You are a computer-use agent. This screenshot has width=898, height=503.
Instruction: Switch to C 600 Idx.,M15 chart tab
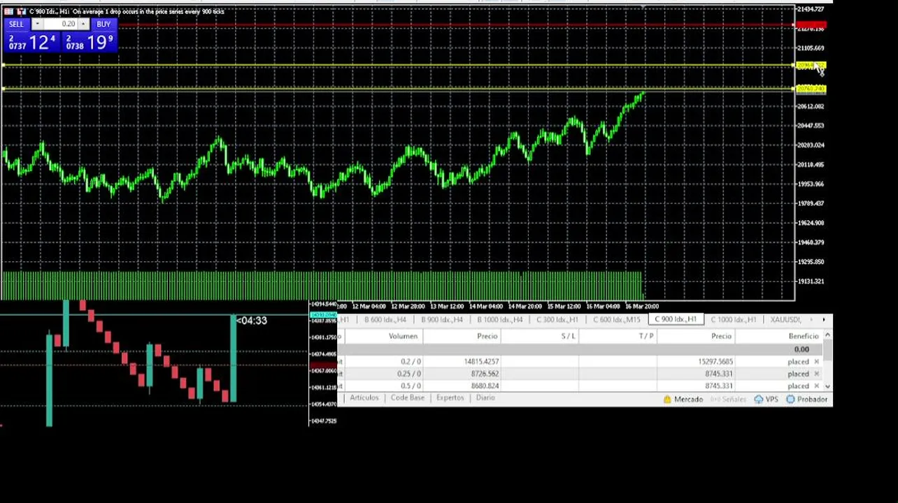pos(616,320)
